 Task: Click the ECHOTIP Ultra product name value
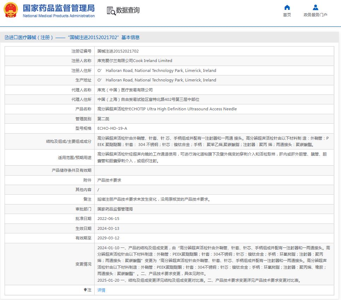point(167,109)
